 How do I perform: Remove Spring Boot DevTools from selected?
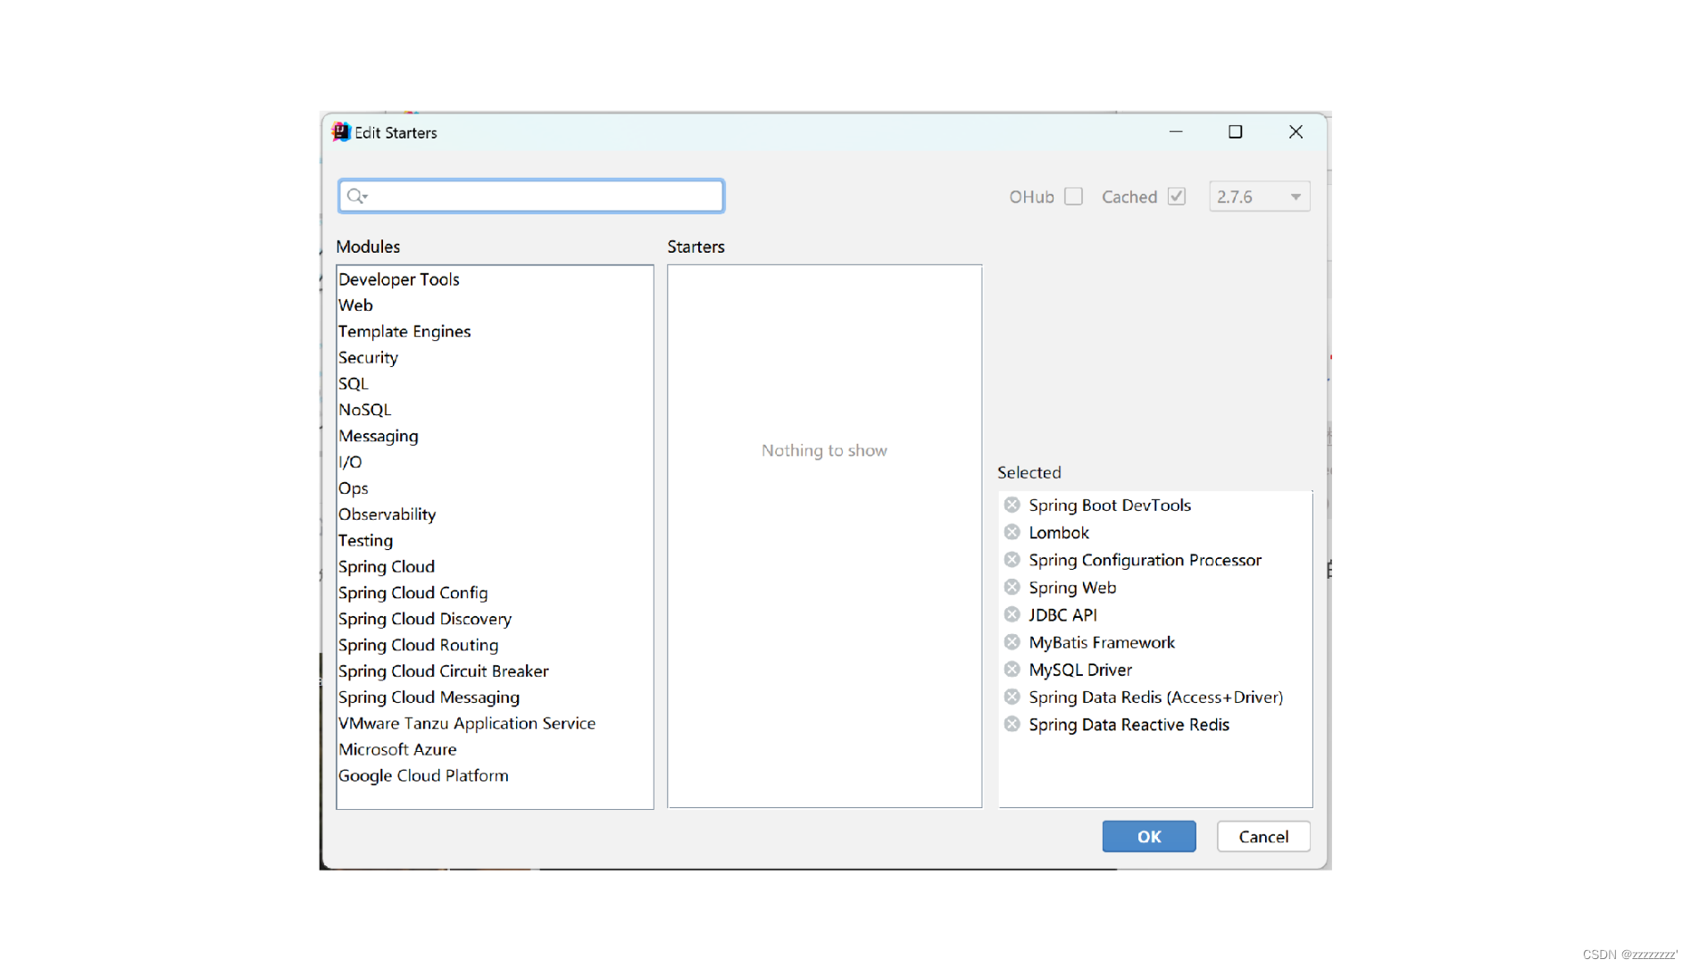point(1012,505)
